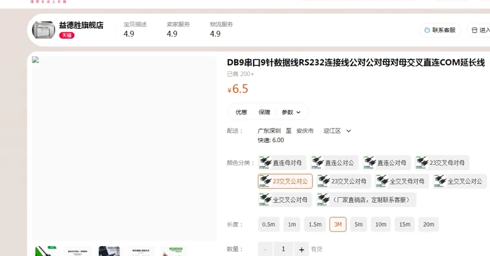Image resolution: width=490 pixels, height=256 pixels.
Task: Choose 20m length
Action: [428, 224]
